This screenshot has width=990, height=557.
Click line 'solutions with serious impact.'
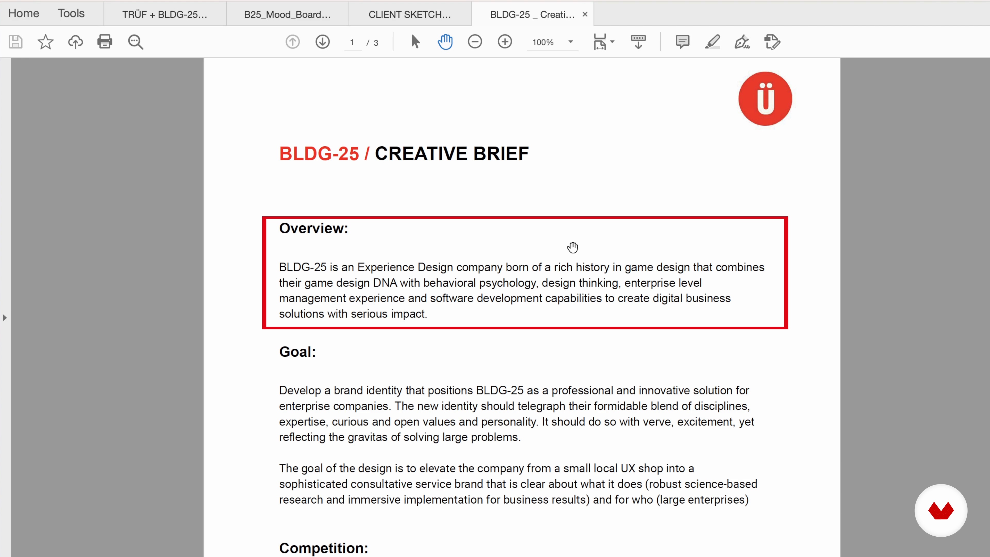(x=353, y=314)
